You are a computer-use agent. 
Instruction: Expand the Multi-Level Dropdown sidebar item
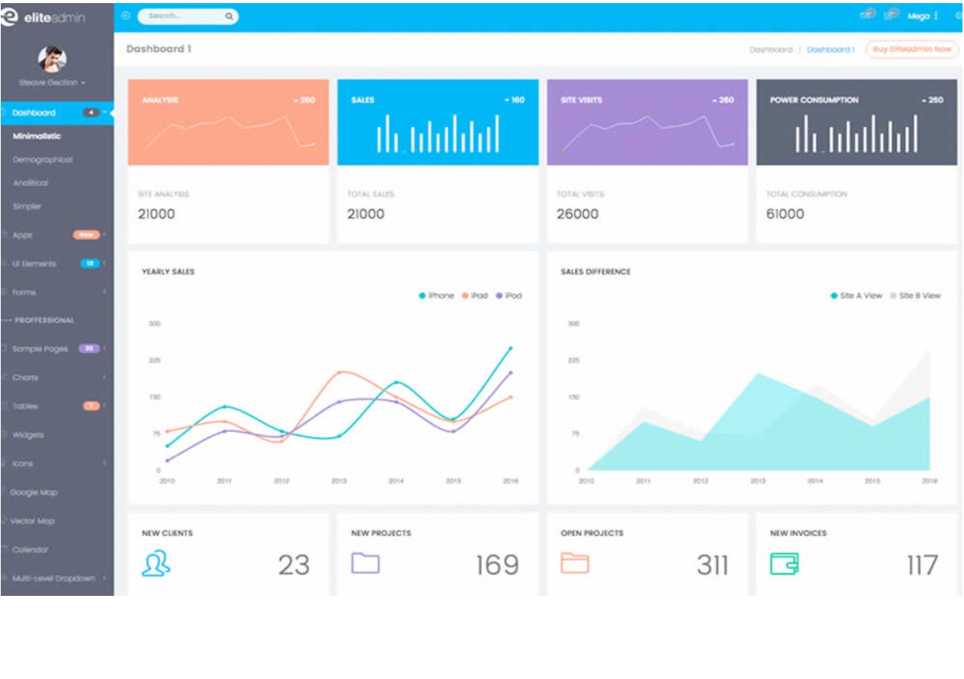click(56, 579)
